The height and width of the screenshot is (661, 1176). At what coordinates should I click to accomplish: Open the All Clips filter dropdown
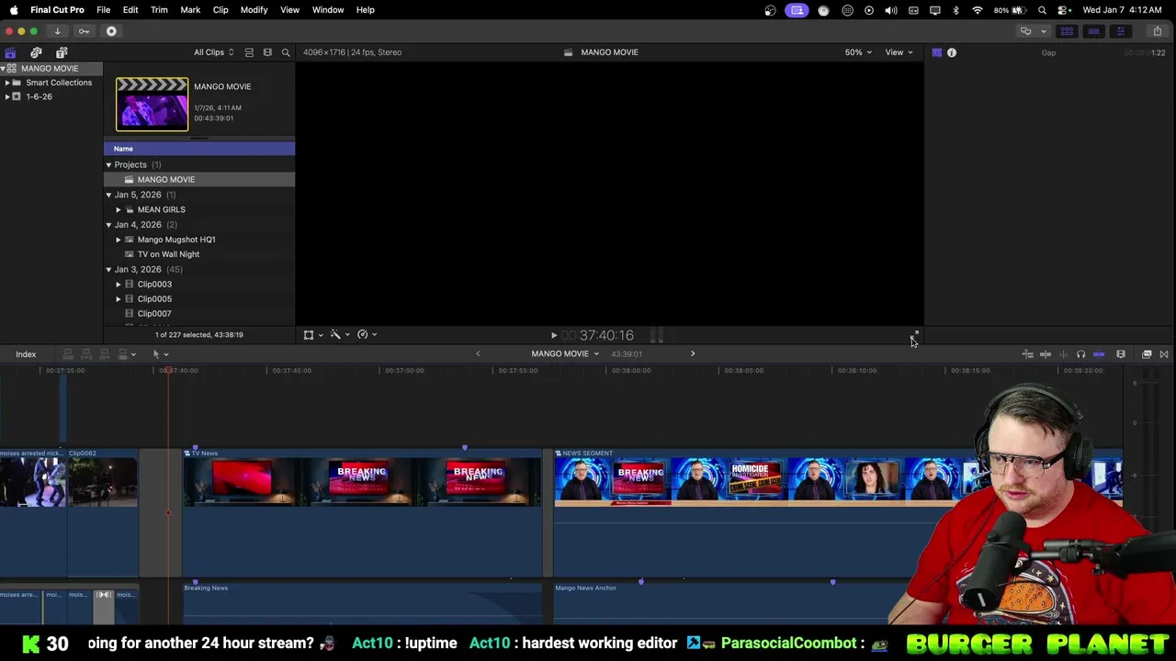click(x=213, y=52)
